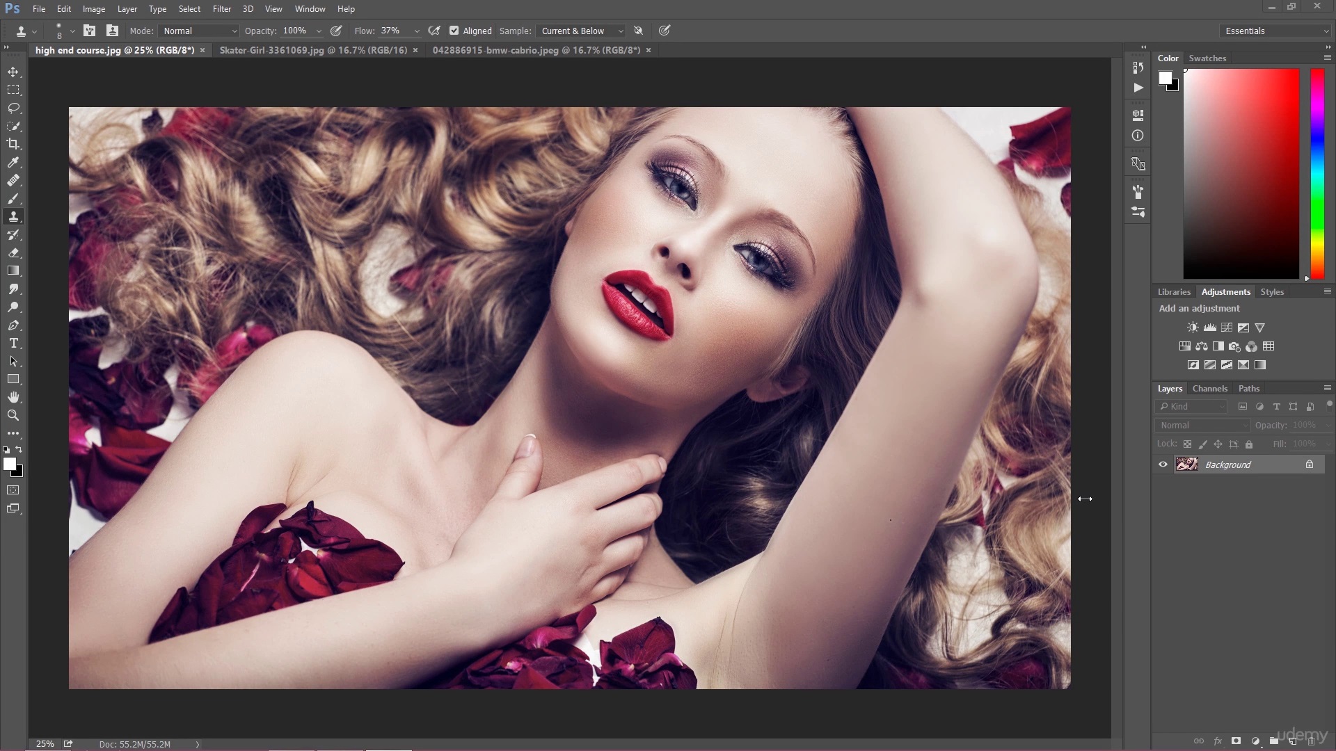Click the hue spectrum slider
This screenshot has width=1336, height=751.
(x=1318, y=174)
